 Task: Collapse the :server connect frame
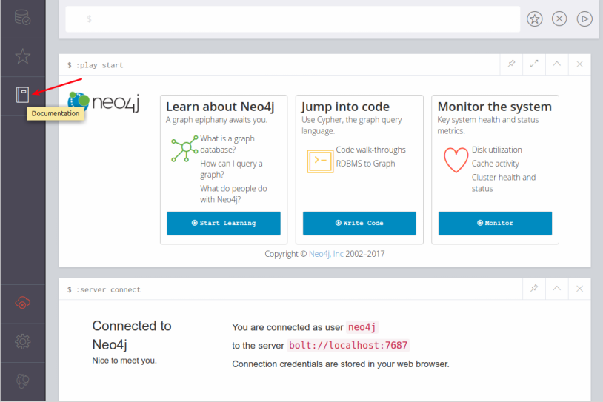[557, 289]
